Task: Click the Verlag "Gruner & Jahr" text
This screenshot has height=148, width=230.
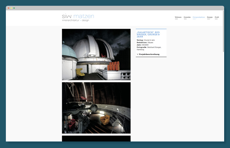Action: 149,40
